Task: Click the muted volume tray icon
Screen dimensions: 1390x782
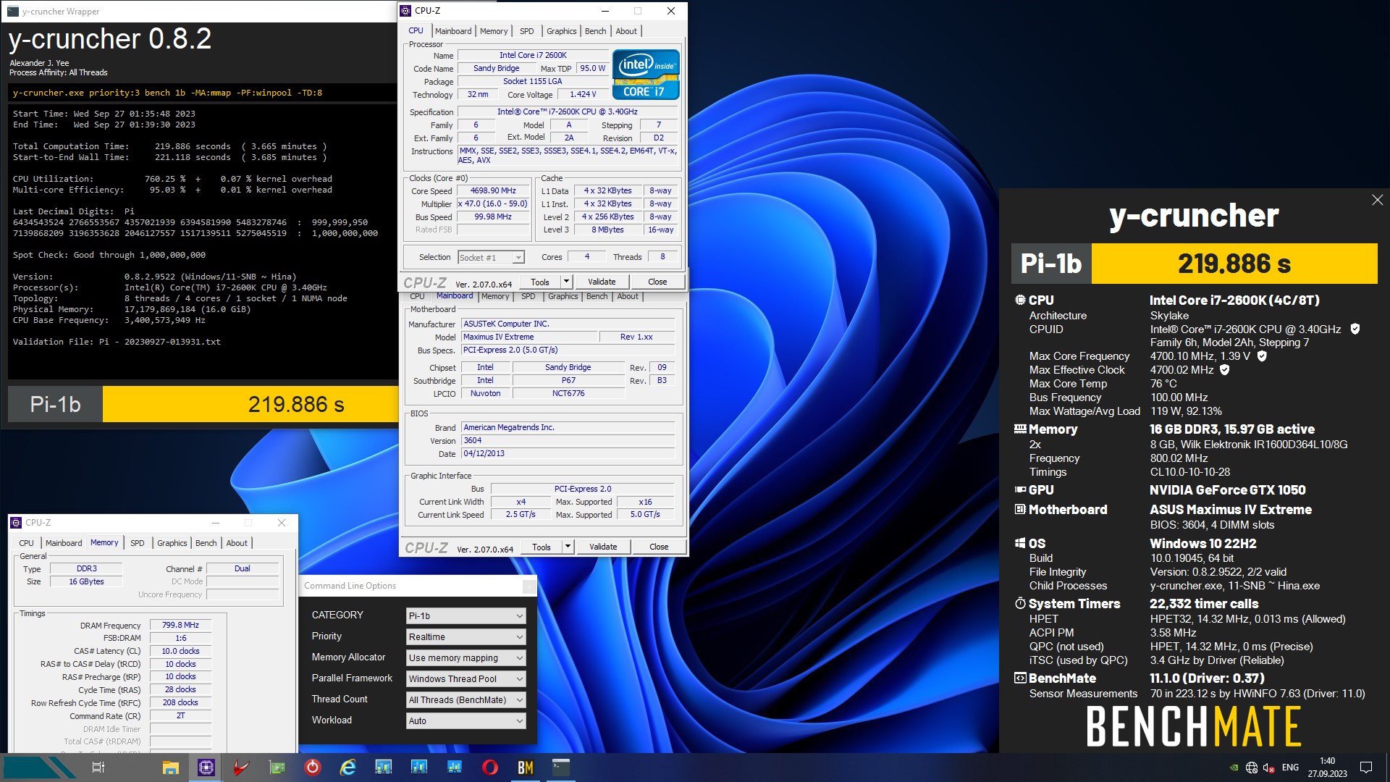Action: (1269, 768)
